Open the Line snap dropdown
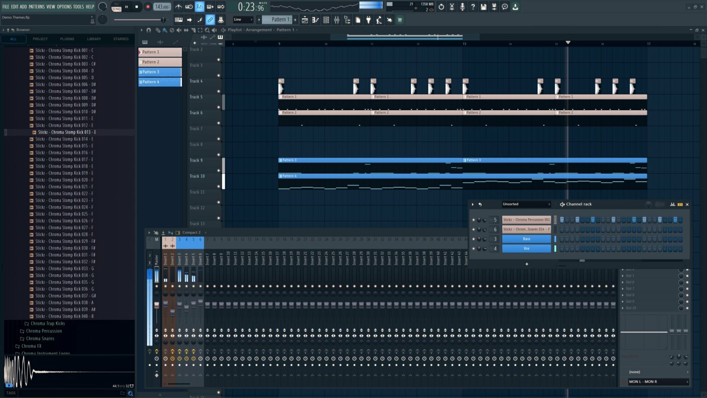This screenshot has height=398, width=707. coord(243,20)
